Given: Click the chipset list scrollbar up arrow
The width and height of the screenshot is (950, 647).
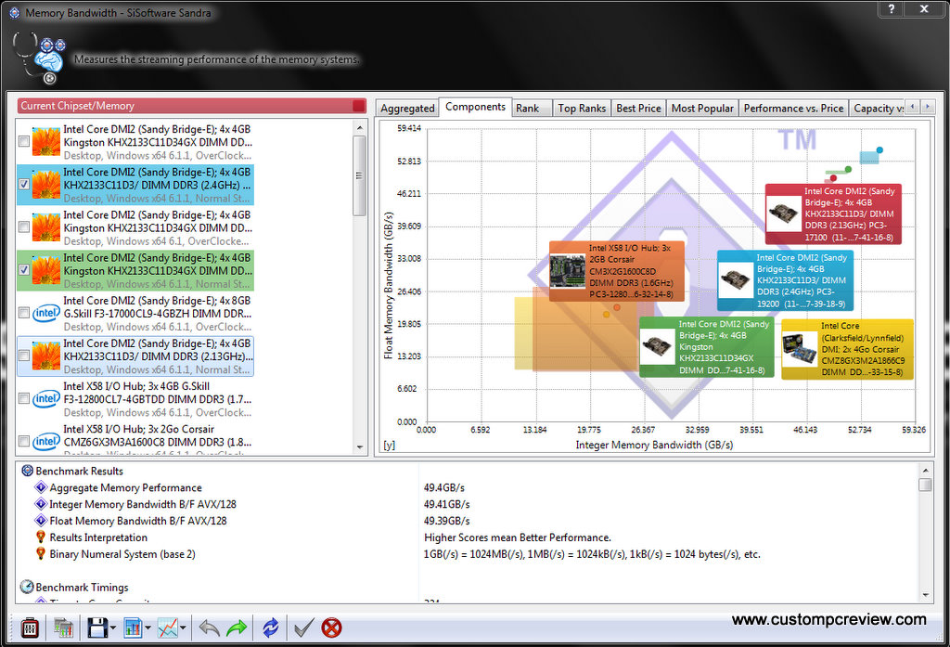Looking at the screenshot, I should (x=360, y=128).
